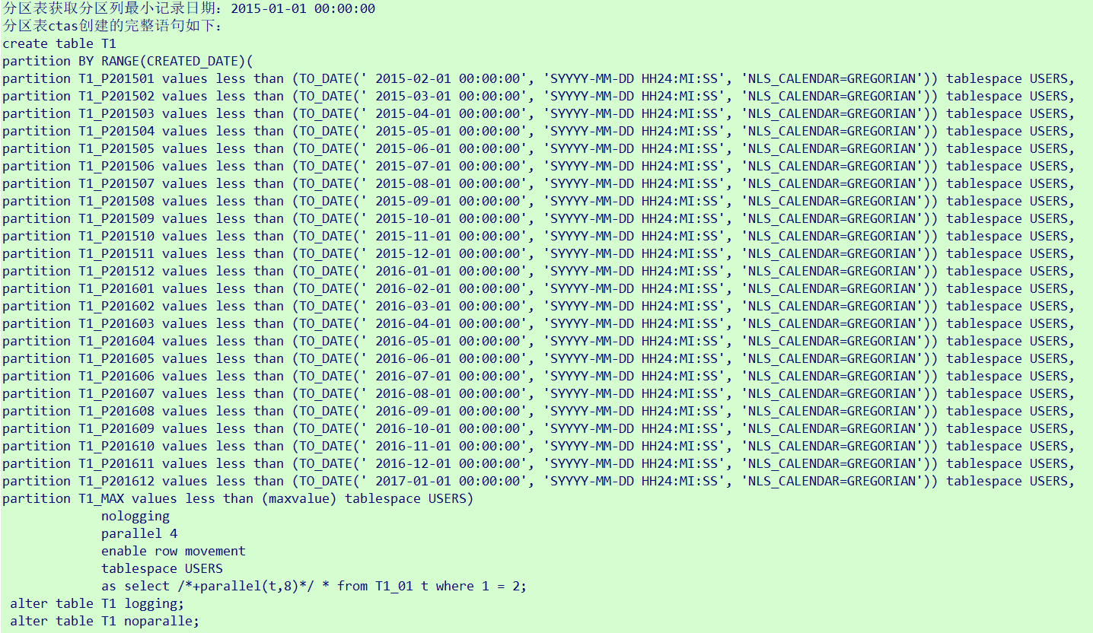Click the 'create table T1' line
The image size is (1093, 633).
coord(59,43)
